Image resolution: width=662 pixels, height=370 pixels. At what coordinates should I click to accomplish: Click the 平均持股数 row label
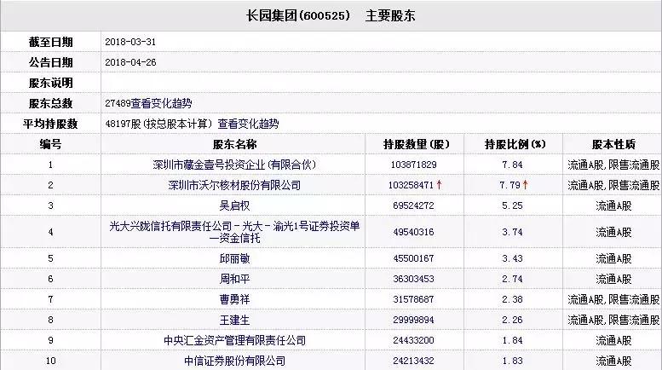[50, 124]
